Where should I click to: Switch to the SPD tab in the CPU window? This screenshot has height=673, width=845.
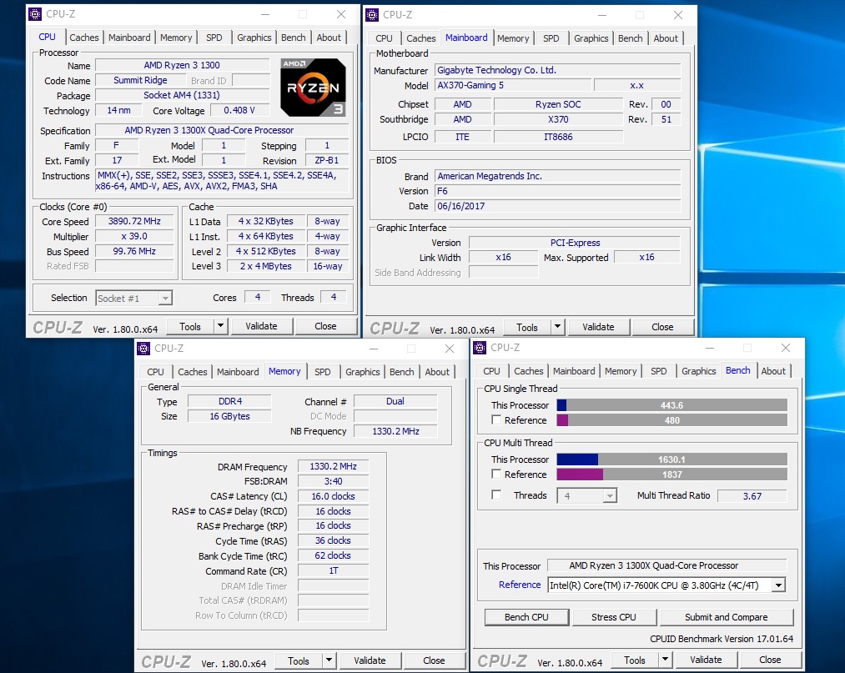click(214, 38)
